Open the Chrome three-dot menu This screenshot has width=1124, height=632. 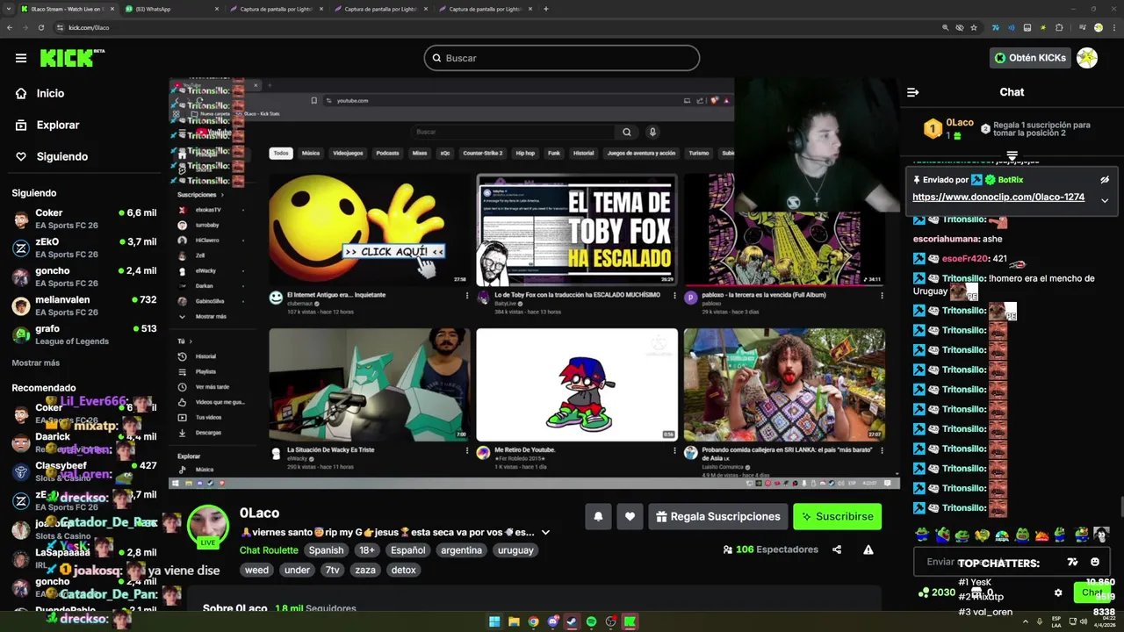click(x=1113, y=27)
